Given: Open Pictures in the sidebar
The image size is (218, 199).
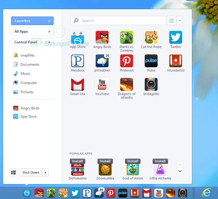Looking at the screenshot, I should pyautogui.click(x=23, y=92).
